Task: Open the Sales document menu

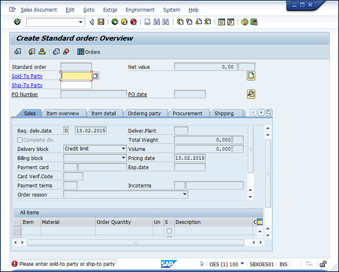Action: [39, 10]
